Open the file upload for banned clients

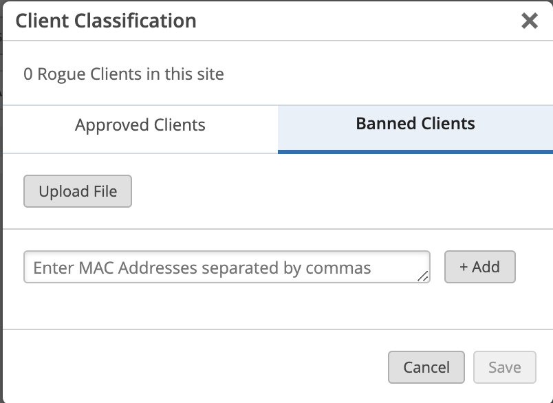[x=78, y=191]
